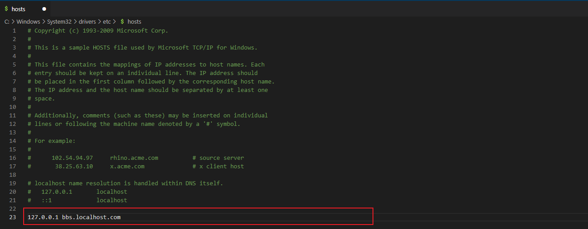Click line number 1 in the gutter
This screenshot has width=588, height=229.
[14, 31]
